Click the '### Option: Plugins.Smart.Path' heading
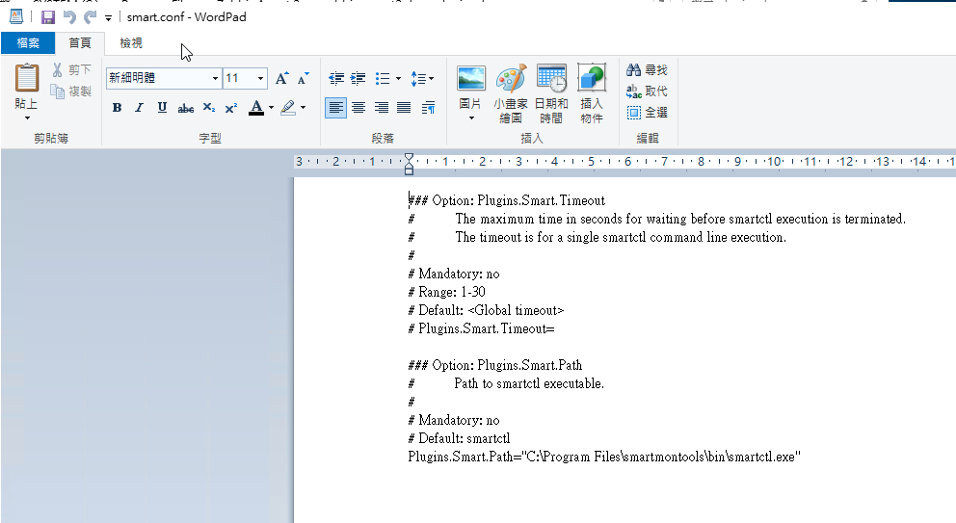956x523 pixels. (x=495, y=365)
